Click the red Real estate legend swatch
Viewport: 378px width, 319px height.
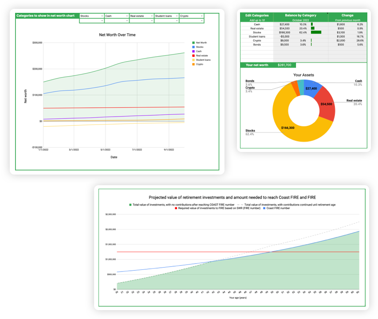pos(193,55)
